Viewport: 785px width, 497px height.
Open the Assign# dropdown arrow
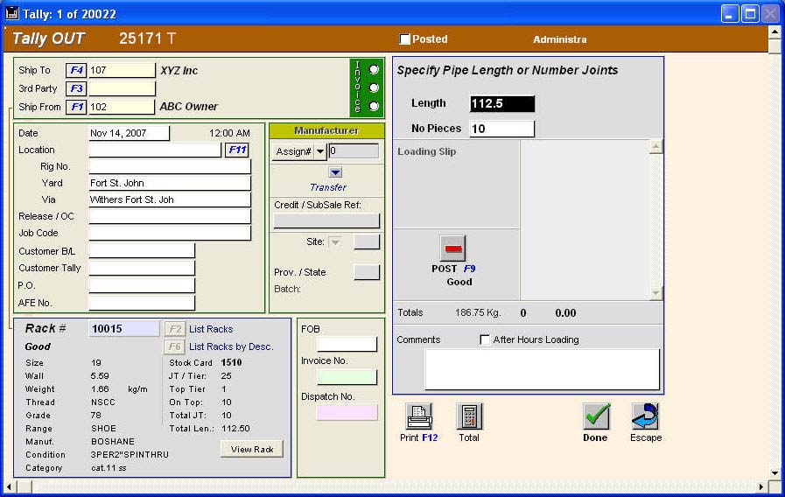point(320,151)
